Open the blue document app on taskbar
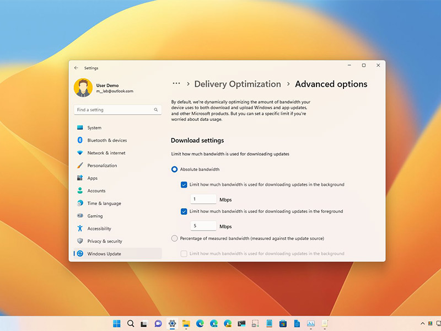The image size is (441, 331). (x=297, y=324)
